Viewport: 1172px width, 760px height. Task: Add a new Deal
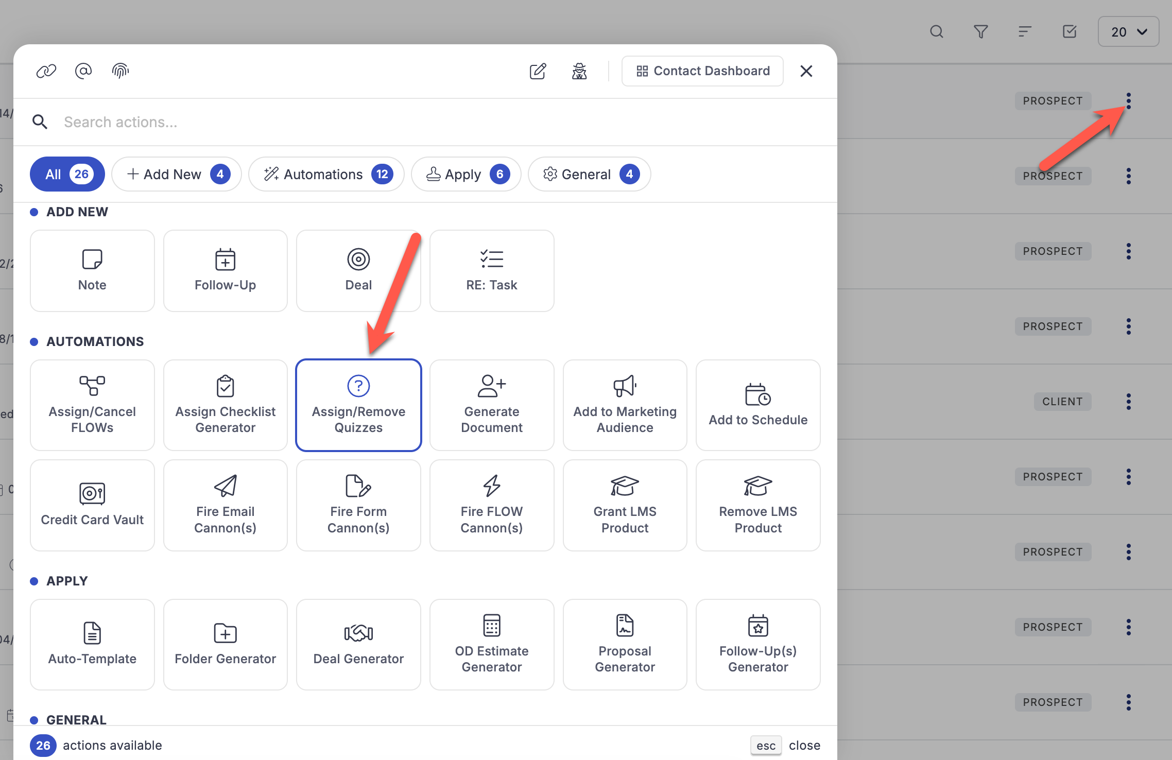[358, 271]
